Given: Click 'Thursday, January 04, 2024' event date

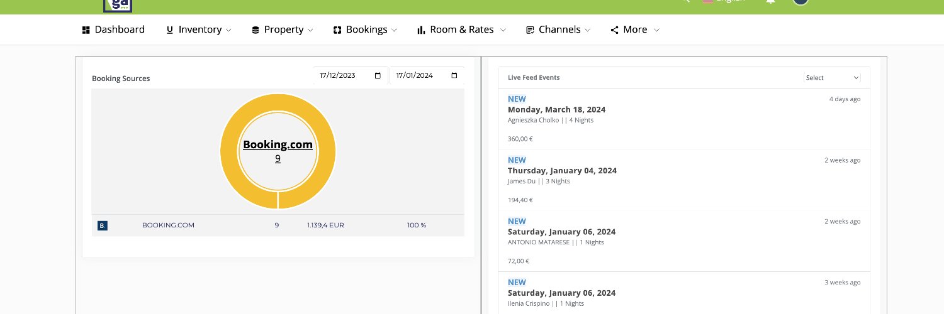Looking at the screenshot, I should pyautogui.click(x=562, y=171).
